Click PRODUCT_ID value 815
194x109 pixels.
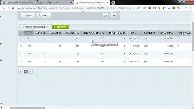(x=78, y=46)
